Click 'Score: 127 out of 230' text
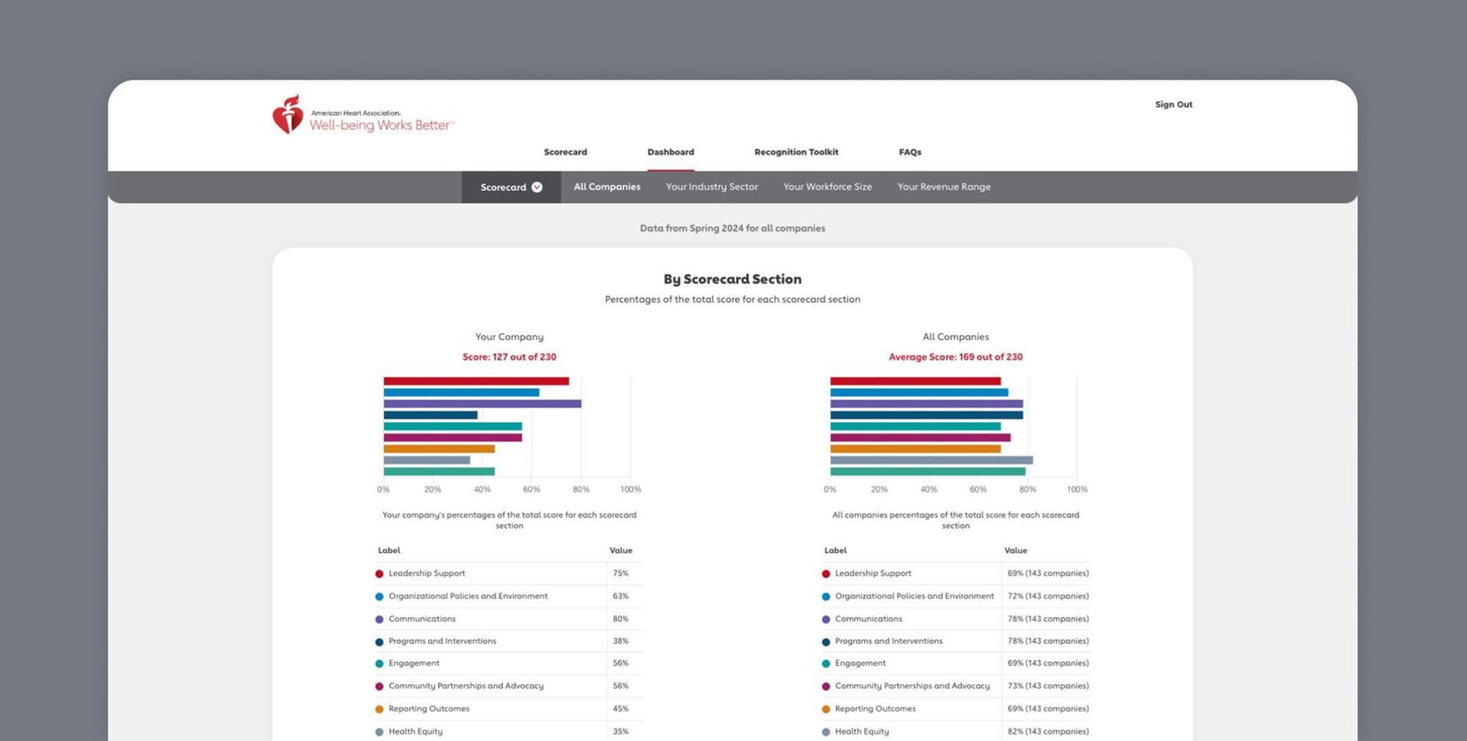 point(509,357)
